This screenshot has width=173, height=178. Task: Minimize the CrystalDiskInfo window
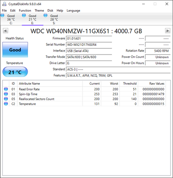coord(143,4)
